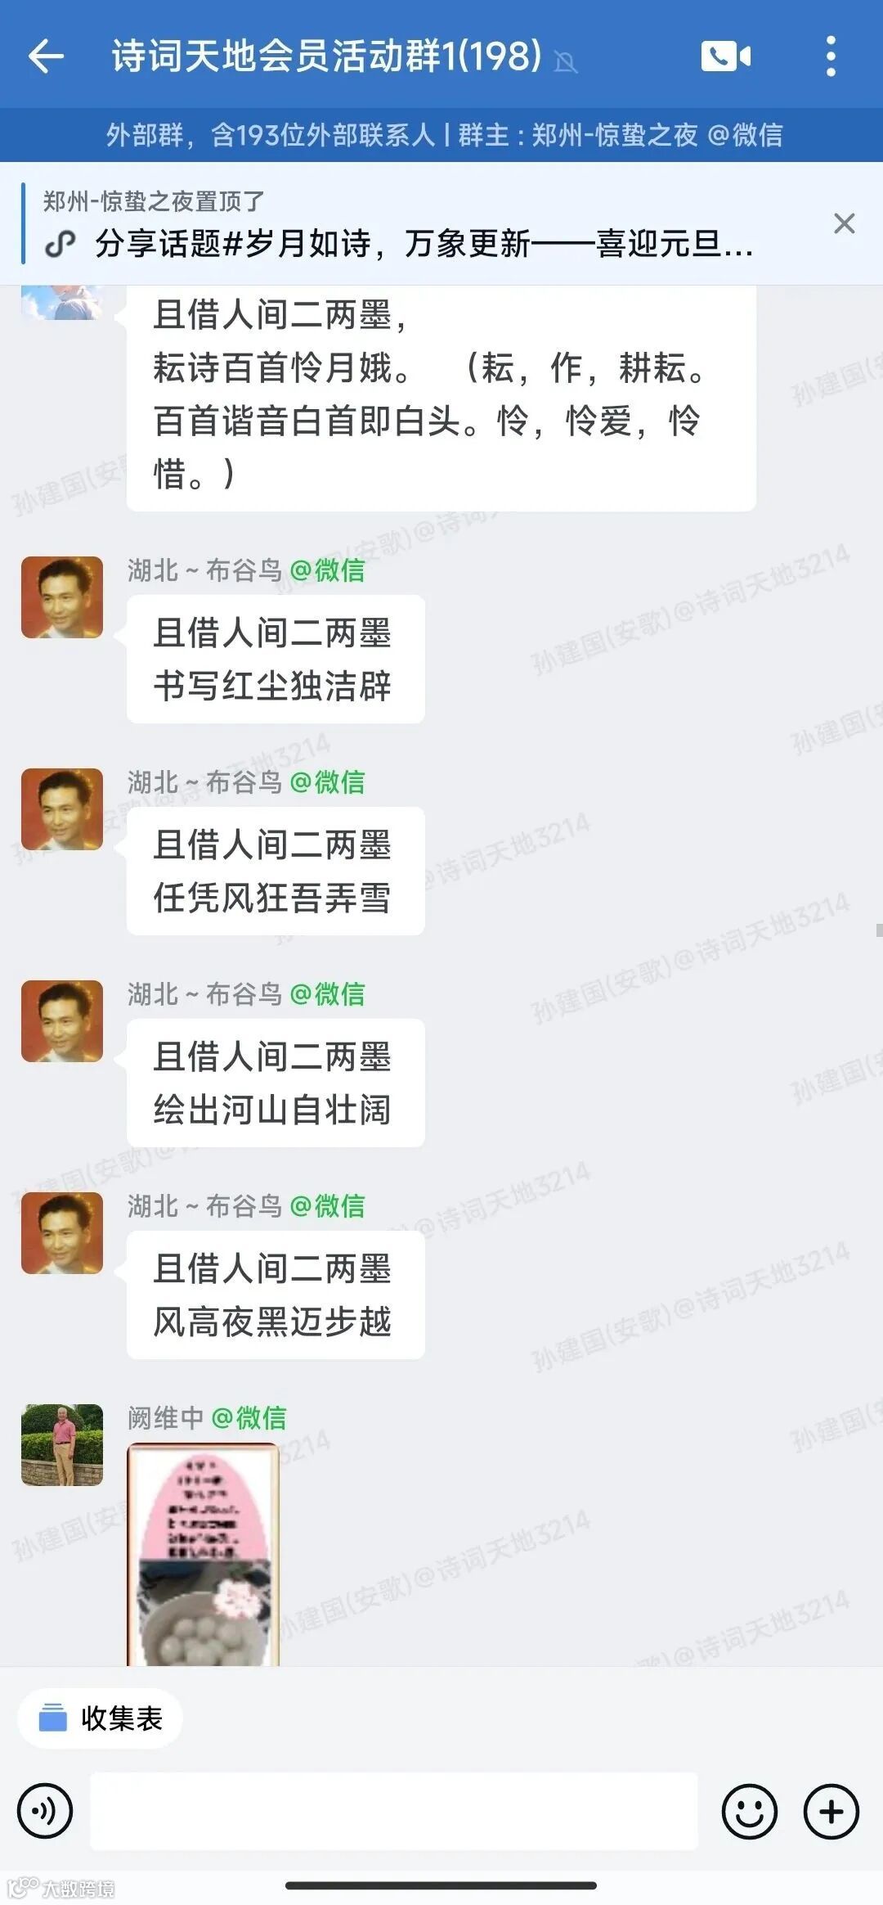Tap 湖北~布谷鸟 avatar above 书写红尘独洁辟
Viewport: 883px width, 1905px height.
point(62,597)
